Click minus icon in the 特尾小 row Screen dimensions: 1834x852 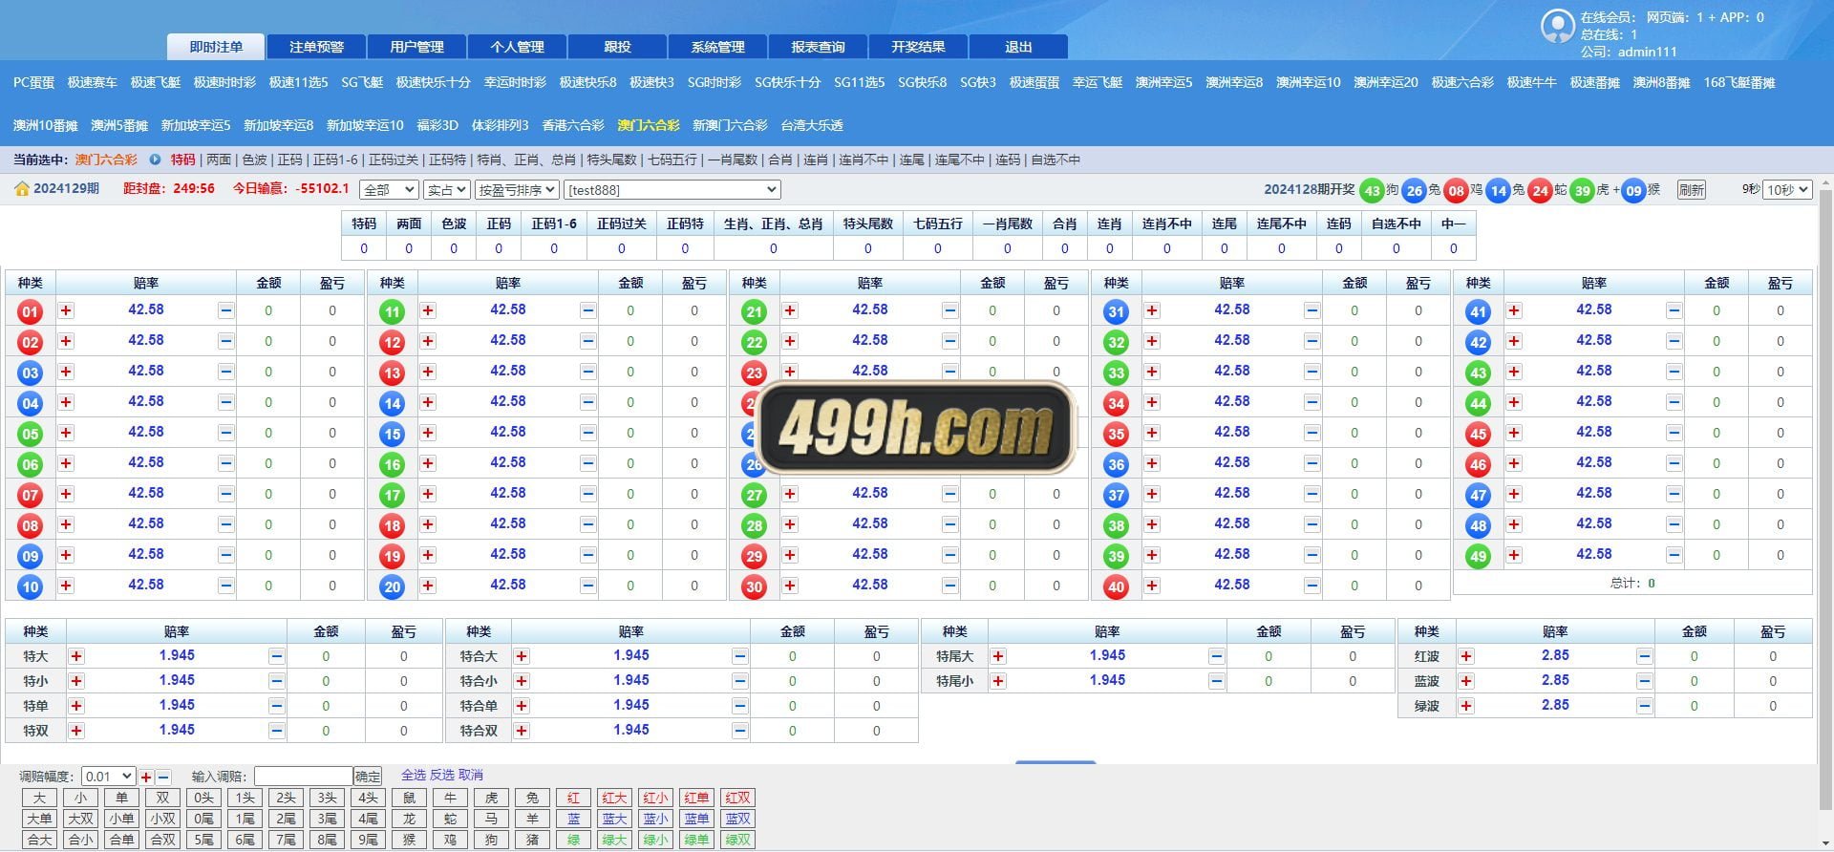coord(1216,681)
